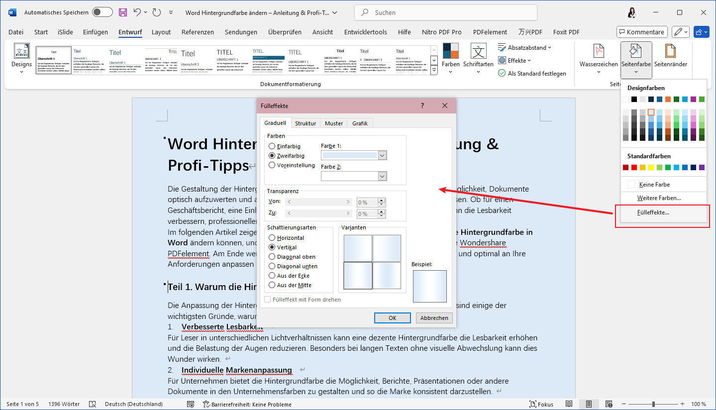Switch to Web Layout view icon

[x=609, y=404]
